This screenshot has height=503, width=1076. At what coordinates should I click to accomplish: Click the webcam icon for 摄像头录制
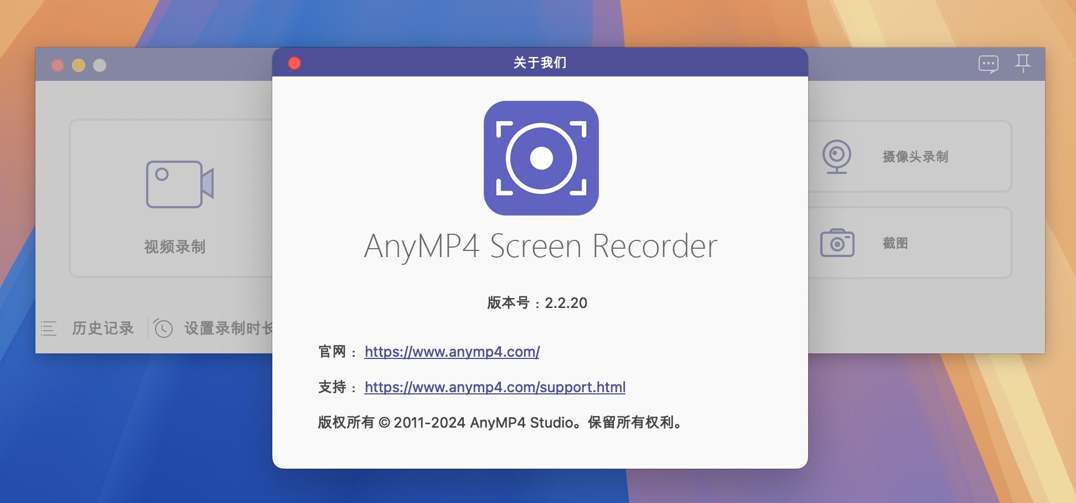[x=836, y=157]
